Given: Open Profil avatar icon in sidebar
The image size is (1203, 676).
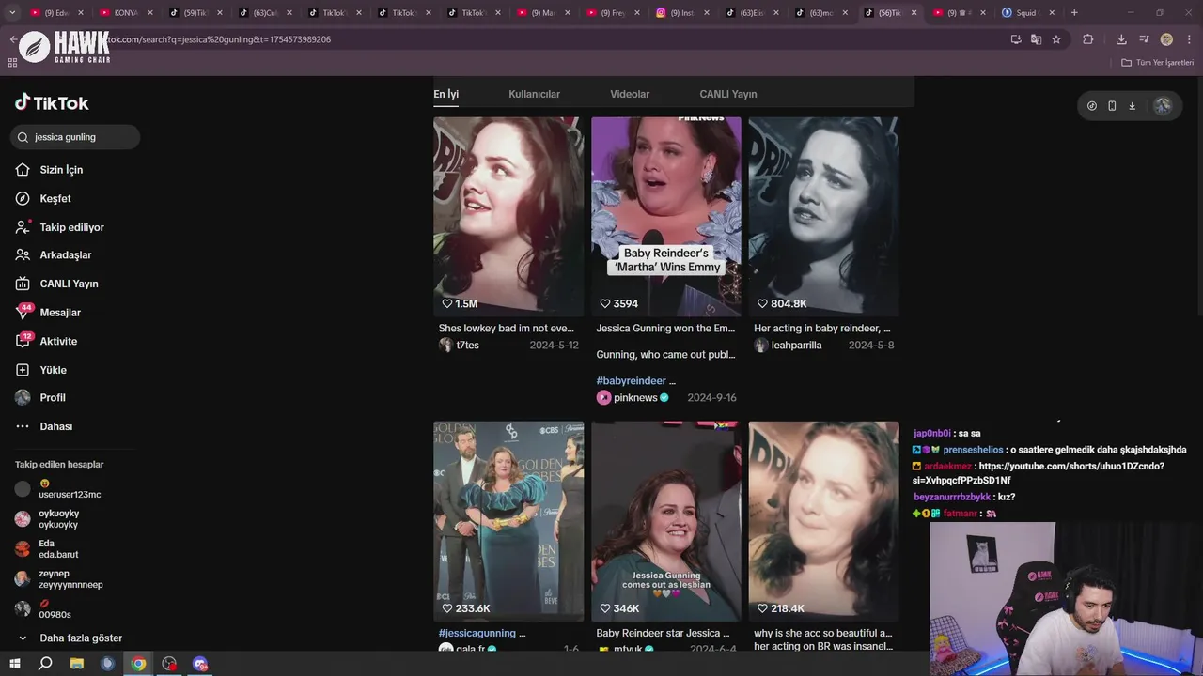Looking at the screenshot, I should click(23, 398).
